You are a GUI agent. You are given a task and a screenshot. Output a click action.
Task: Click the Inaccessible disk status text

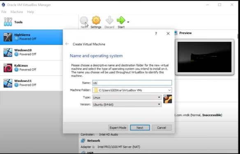(x=212, y=115)
